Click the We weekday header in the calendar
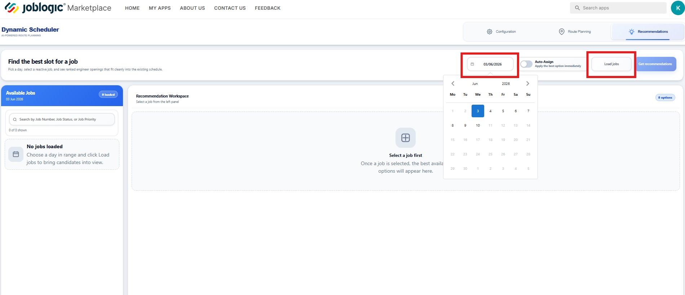The width and height of the screenshot is (685, 295). click(x=478, y=95)
